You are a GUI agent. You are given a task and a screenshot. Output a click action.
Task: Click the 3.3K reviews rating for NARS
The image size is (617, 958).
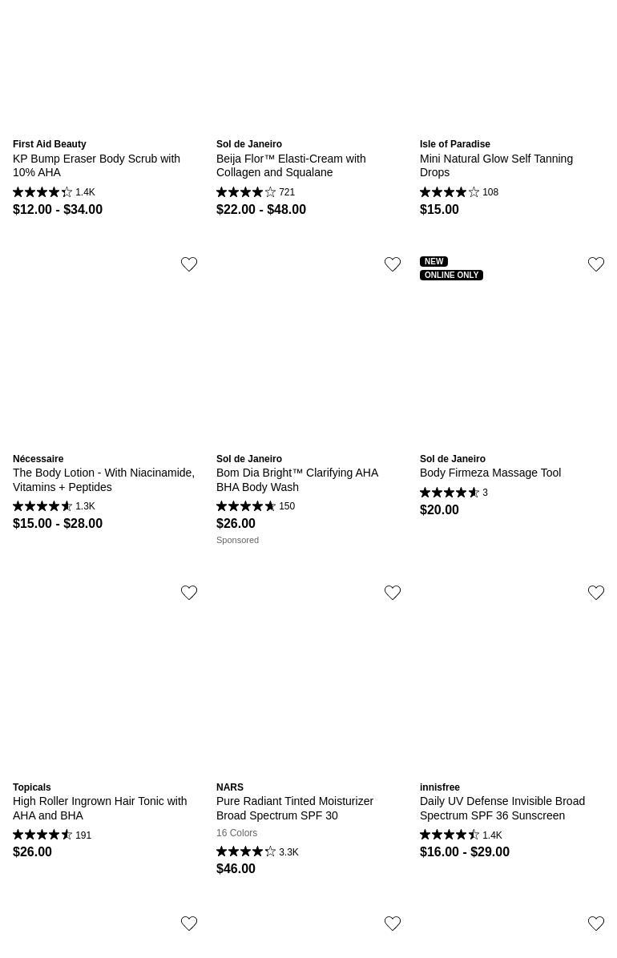(257, 852)
